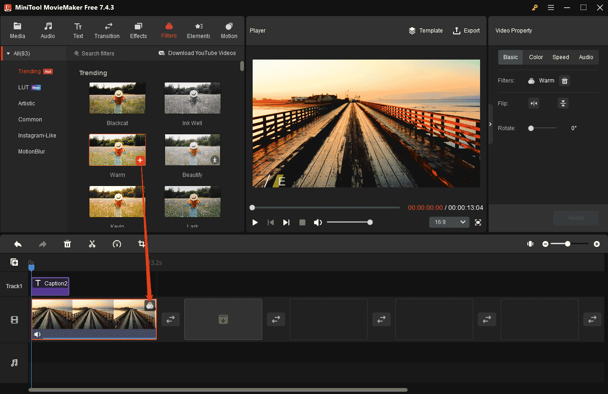Mute the player volume
608x394 pixels.
[x=318, y=222]
